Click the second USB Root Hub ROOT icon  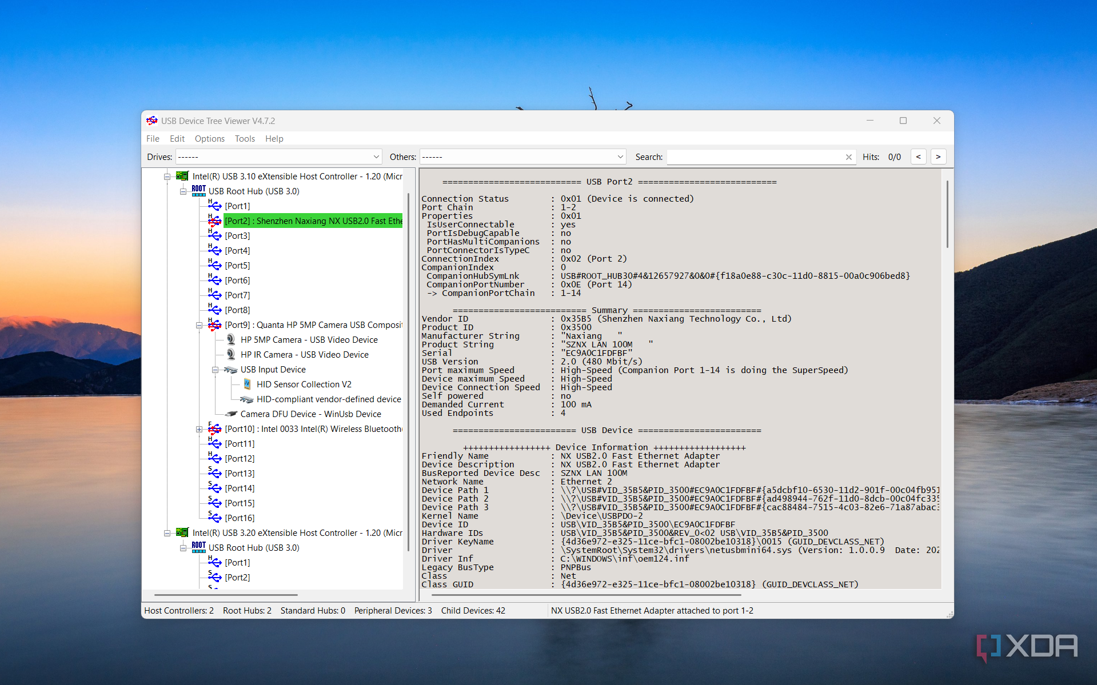pyautogui.click(x=199, y=547)
